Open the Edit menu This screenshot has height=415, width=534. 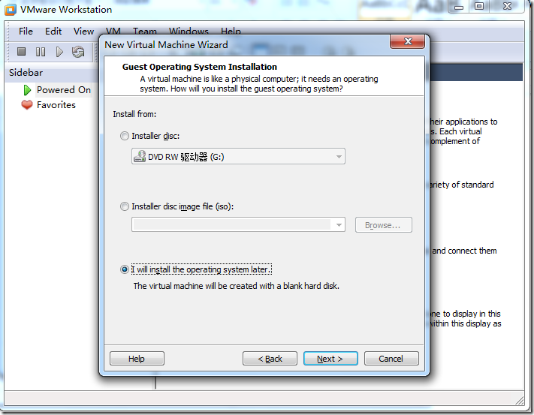tap(53, 32)
